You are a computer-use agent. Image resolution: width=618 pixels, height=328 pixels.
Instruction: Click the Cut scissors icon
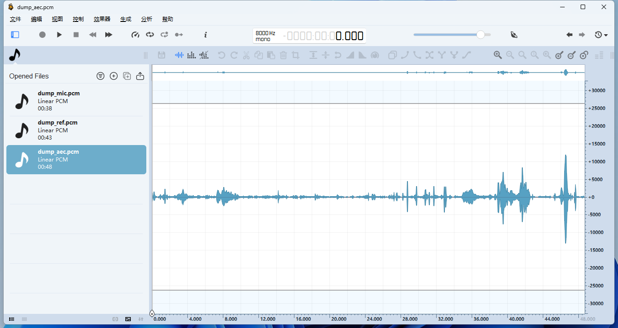coord(246,55)
